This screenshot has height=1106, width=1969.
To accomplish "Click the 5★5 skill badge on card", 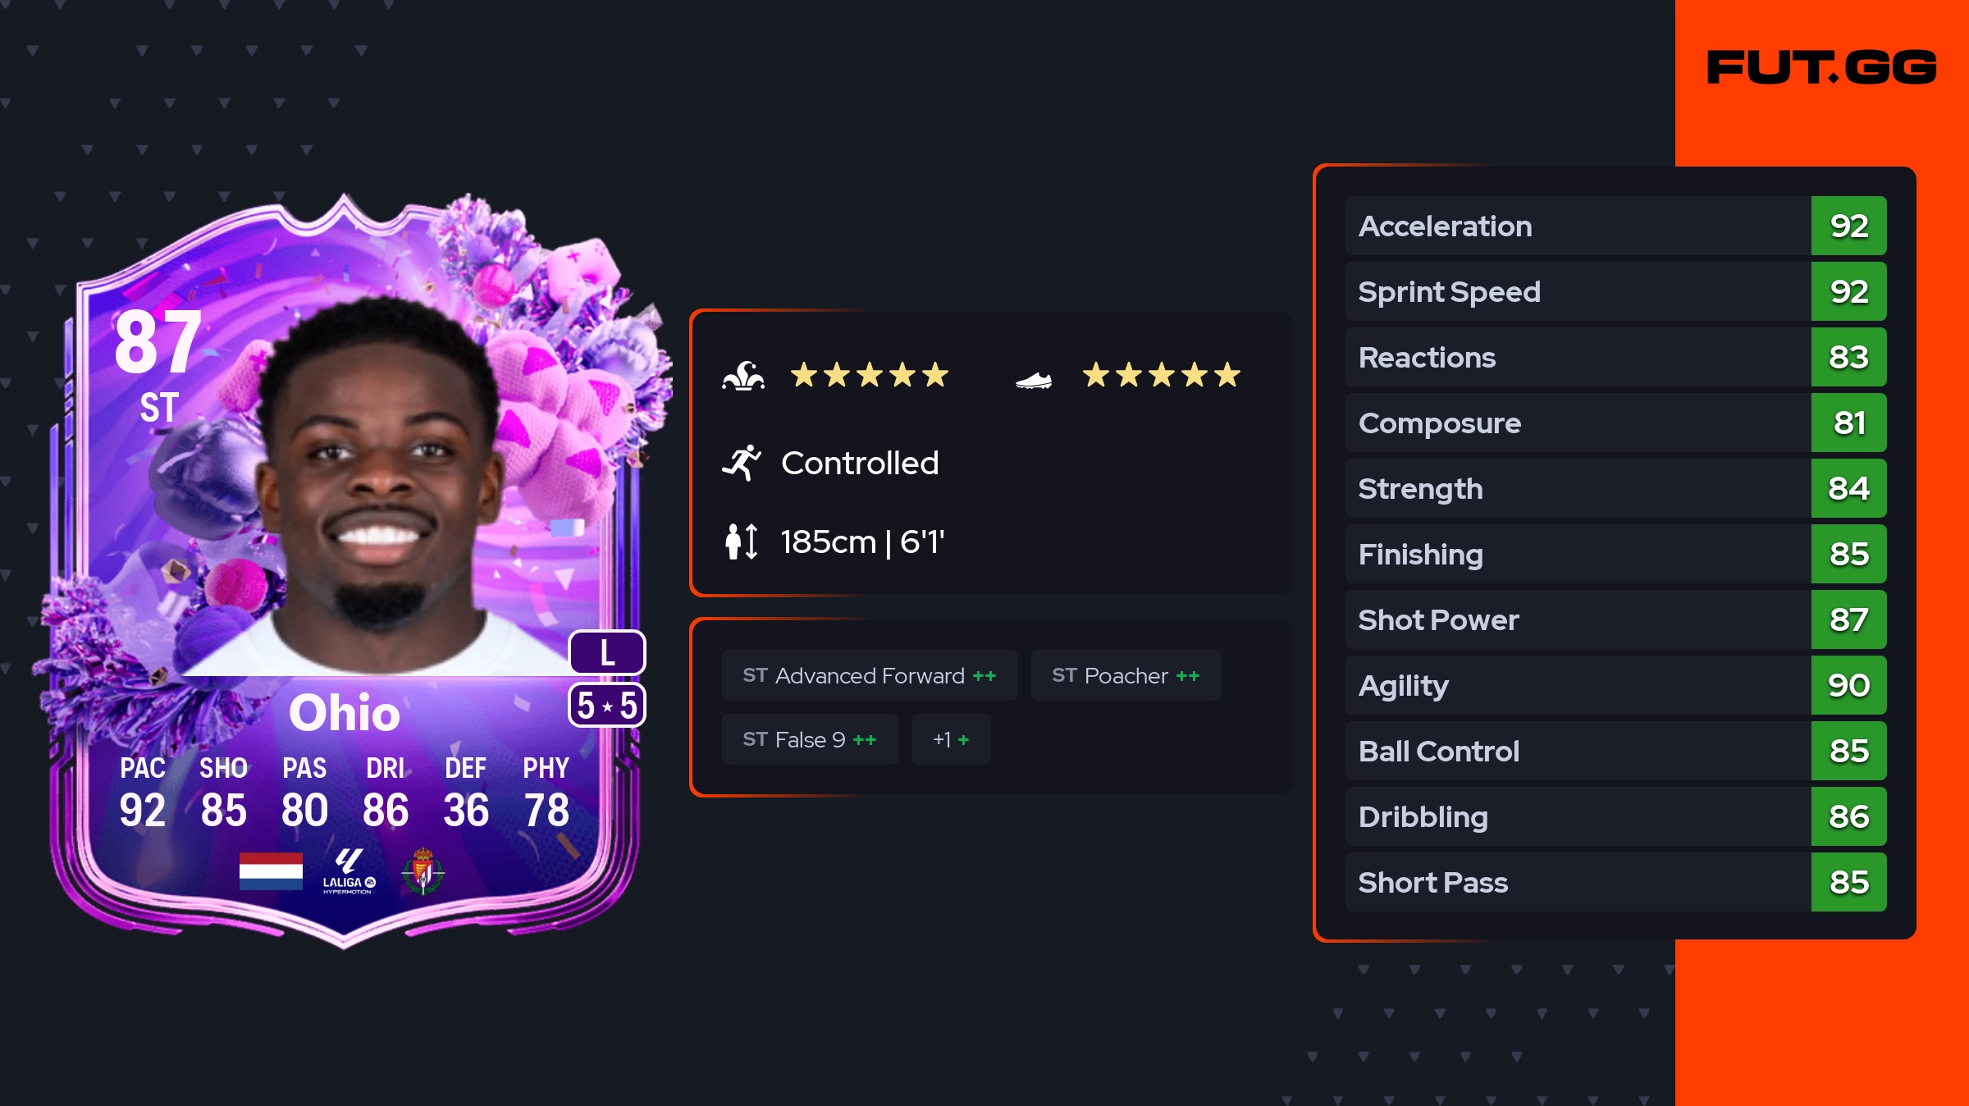I will [607, 705].
